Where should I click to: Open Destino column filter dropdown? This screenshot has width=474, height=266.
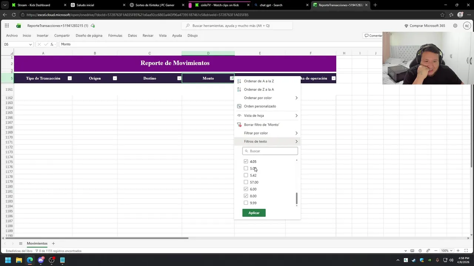click(x=179, y=78)
